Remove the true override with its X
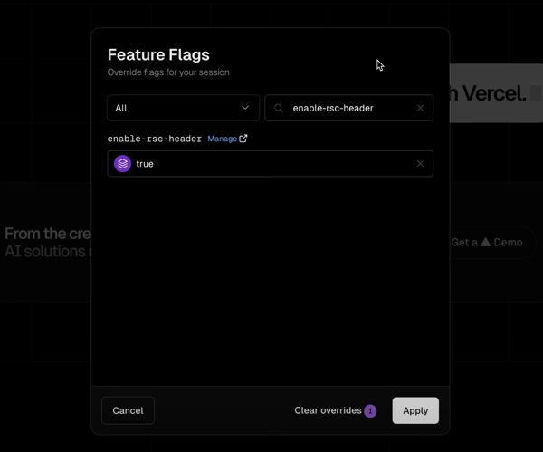The height and width of the screenshot is (452, 543). [x=420, y=164]
